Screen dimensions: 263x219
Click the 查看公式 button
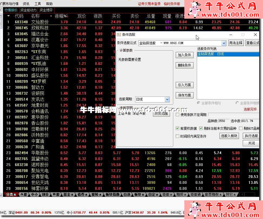point(252,43)
